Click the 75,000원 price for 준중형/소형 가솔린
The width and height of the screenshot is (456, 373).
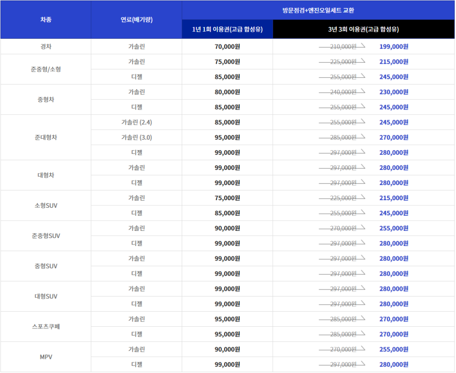228,62
